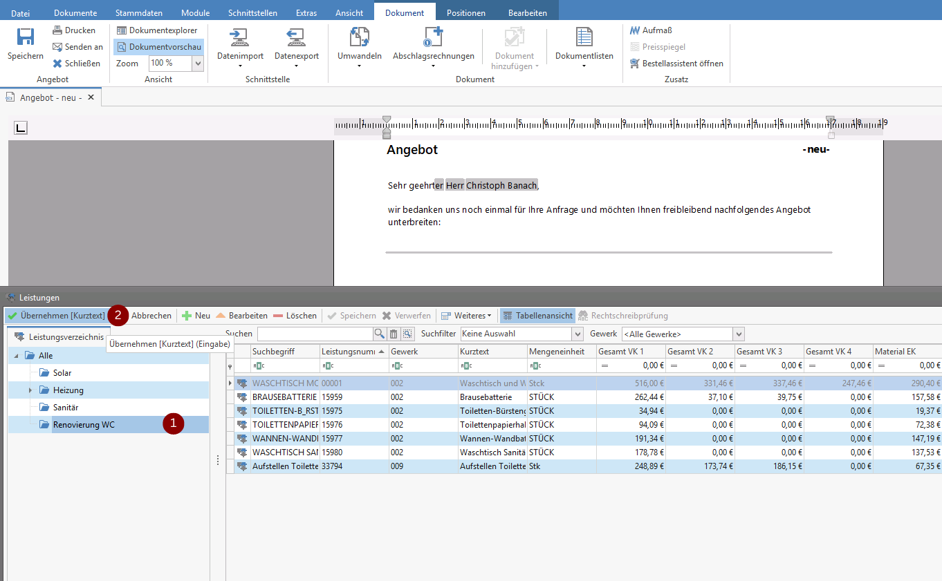
Task: Open the Suchfilter dropdown
Action: pyautogui.click(x=578, y=334)
